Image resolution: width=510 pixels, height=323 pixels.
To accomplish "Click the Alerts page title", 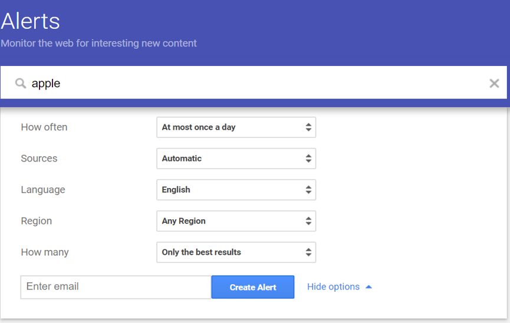I will tap(30, 21).
